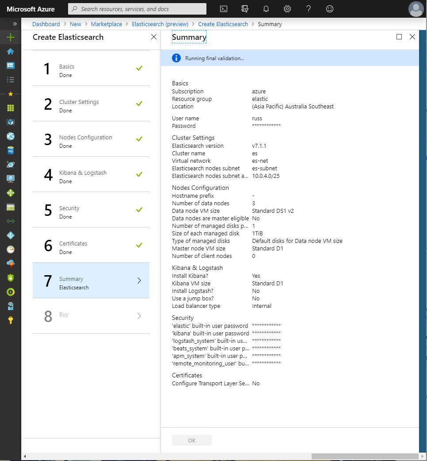Screen dimensions: 427x461
Task: Open SQL databases from the sidebar
Action: pos(11,150)
